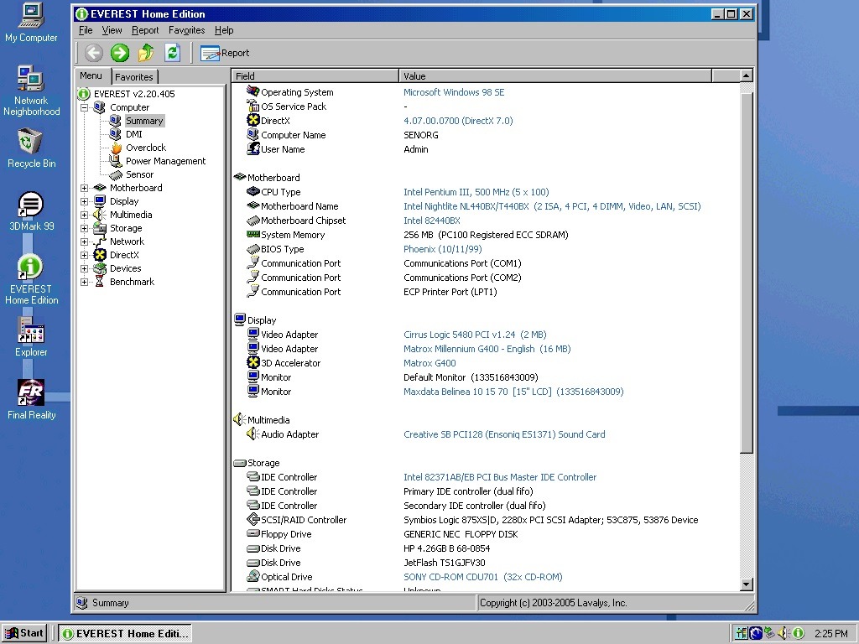Select the JetFlash TS1GJFV30 disk value
Image resolution: width=859 pixels, height=644 pixels.
[445, 563]
